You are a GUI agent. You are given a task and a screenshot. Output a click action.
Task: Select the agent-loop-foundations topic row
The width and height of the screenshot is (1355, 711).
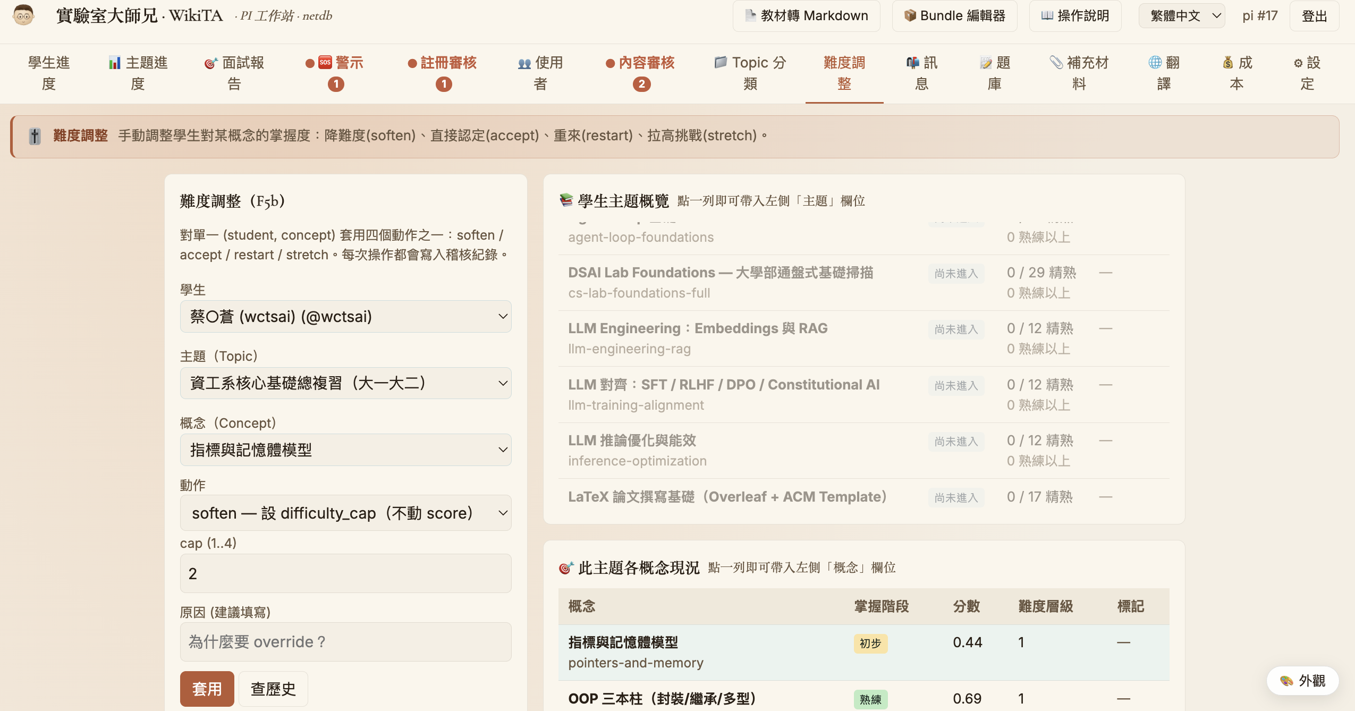[x=863, y=237]
